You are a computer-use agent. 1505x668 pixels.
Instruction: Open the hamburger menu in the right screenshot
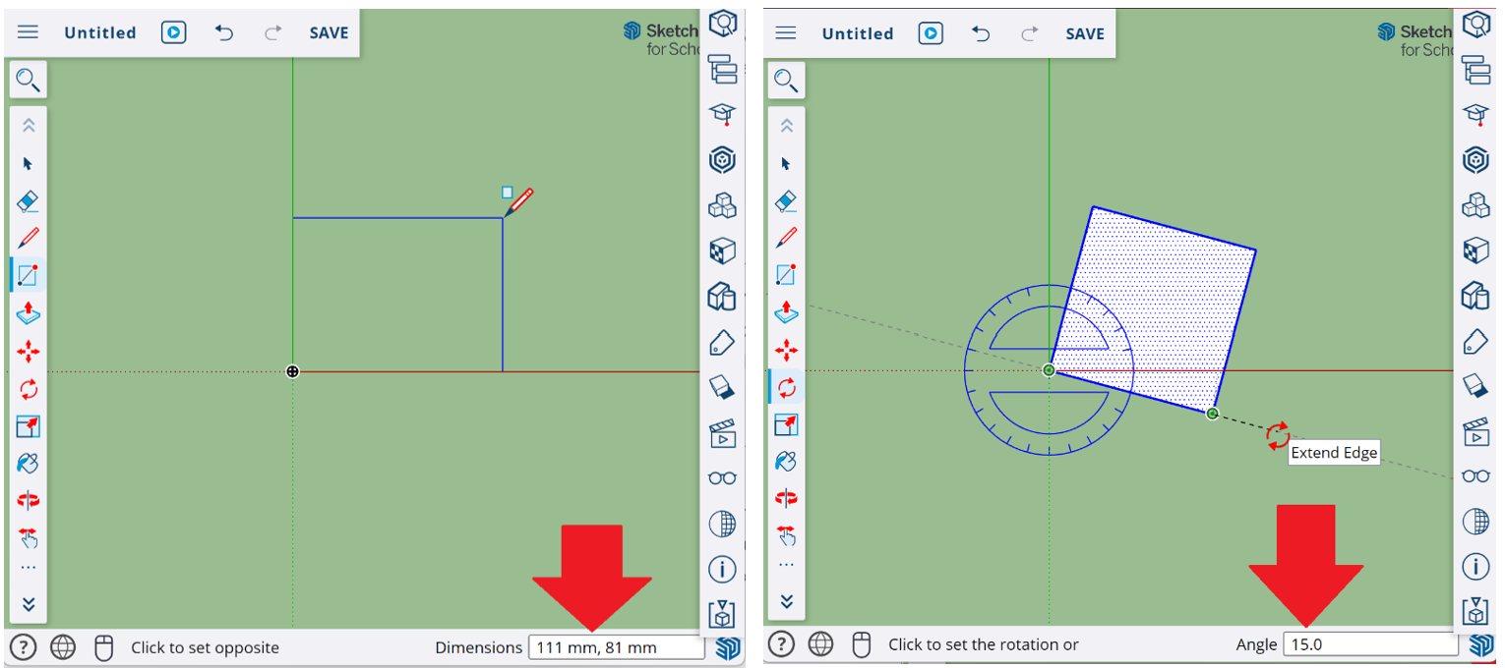(785, 32)
